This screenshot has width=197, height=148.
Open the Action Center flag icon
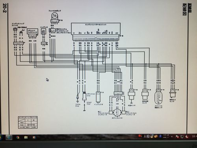pos(177,137)
